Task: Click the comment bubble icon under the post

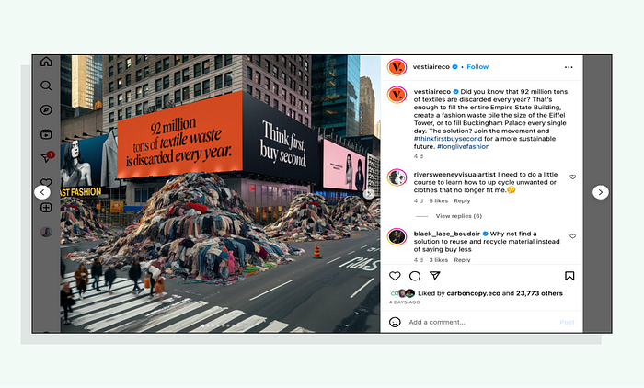Action: pos(415,276)
